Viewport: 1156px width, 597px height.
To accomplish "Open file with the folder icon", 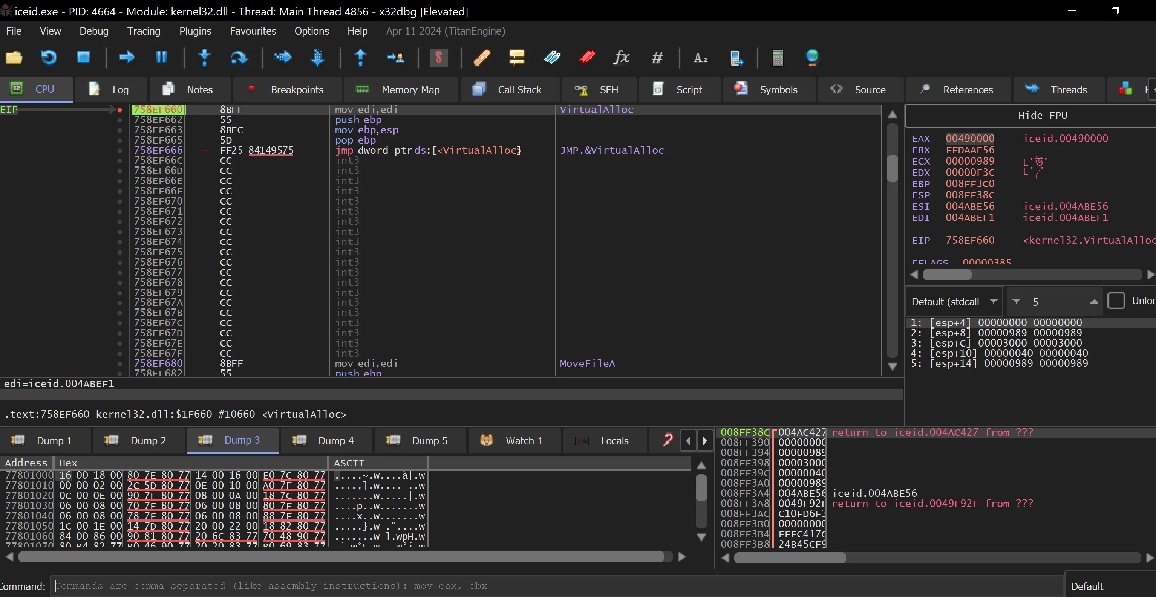I will click(14, 57).
